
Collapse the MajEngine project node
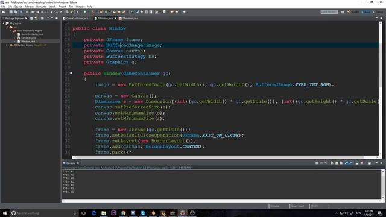(x=4, y=23)
